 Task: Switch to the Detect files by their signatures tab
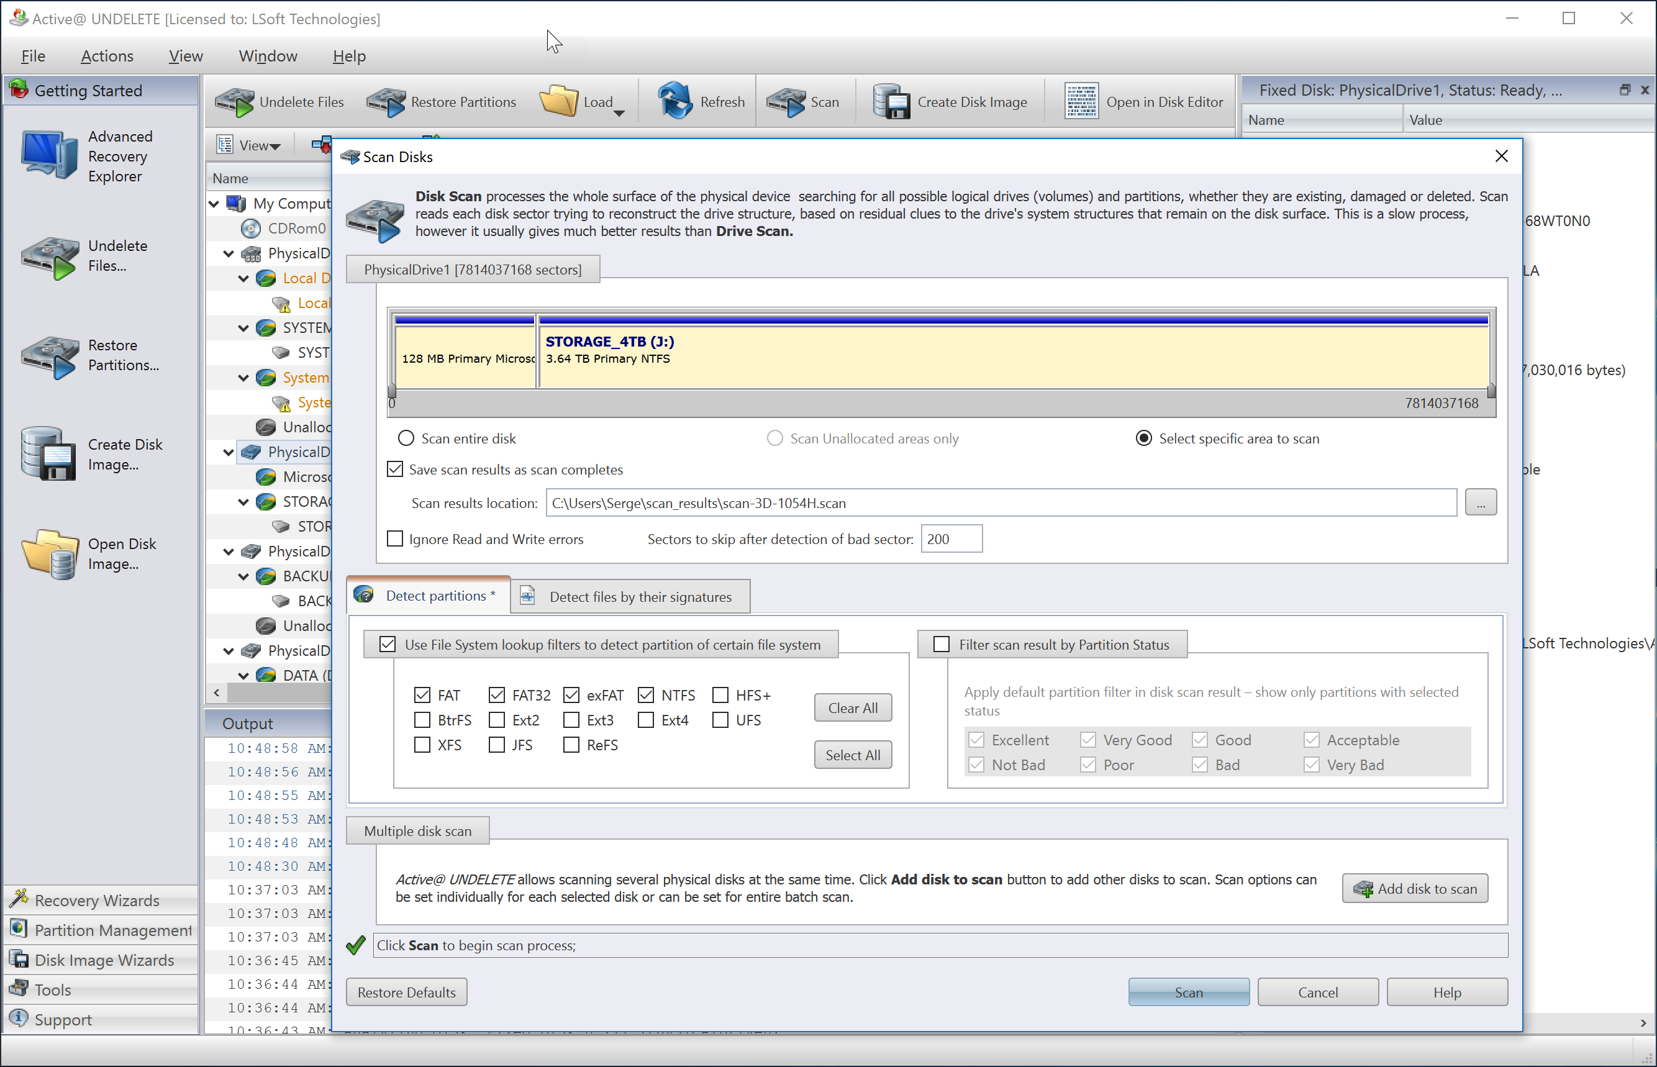[639, 594]
